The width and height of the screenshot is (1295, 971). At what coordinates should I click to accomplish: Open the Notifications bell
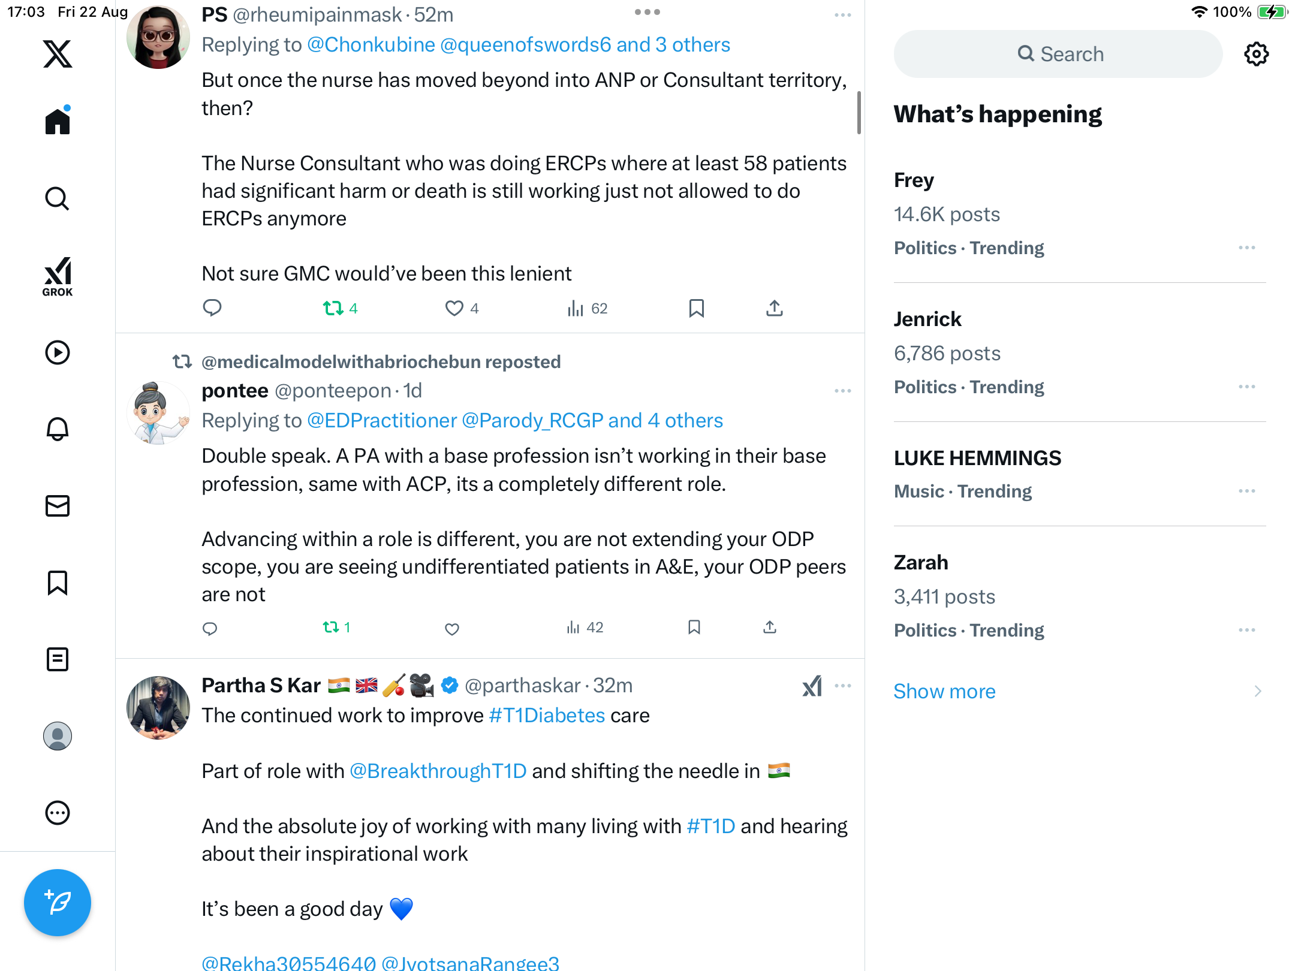click(x=58, y=429)
